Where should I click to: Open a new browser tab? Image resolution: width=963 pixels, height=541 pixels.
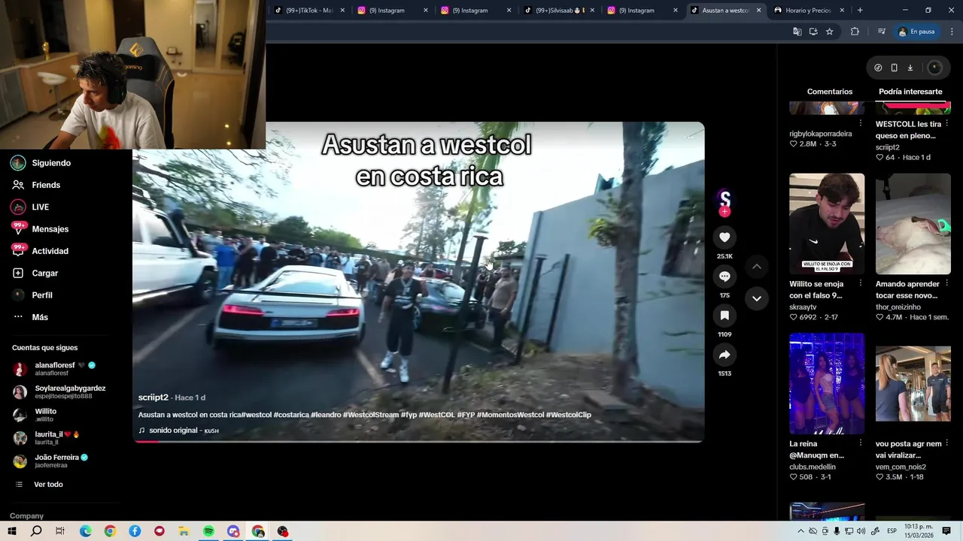pyautogui.click(x=860, y=11)
